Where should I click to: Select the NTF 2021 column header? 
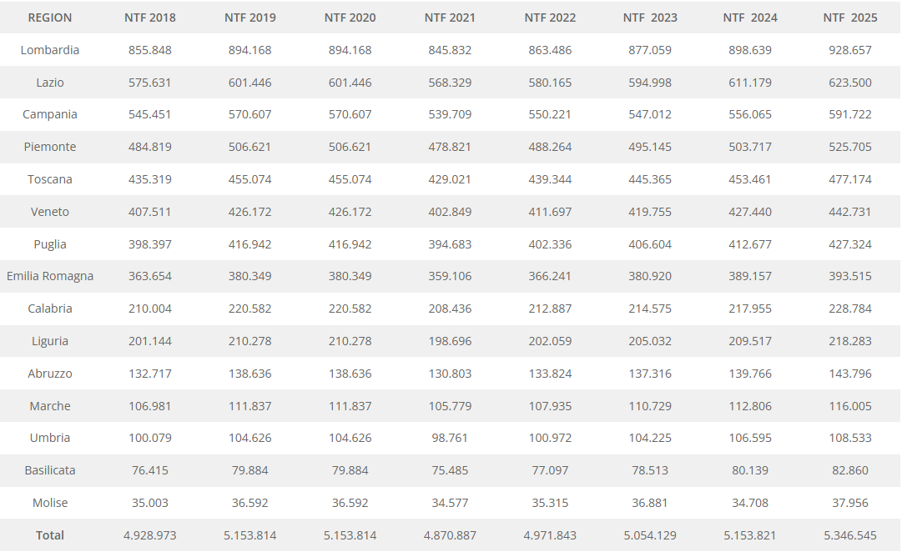[450, 18]
